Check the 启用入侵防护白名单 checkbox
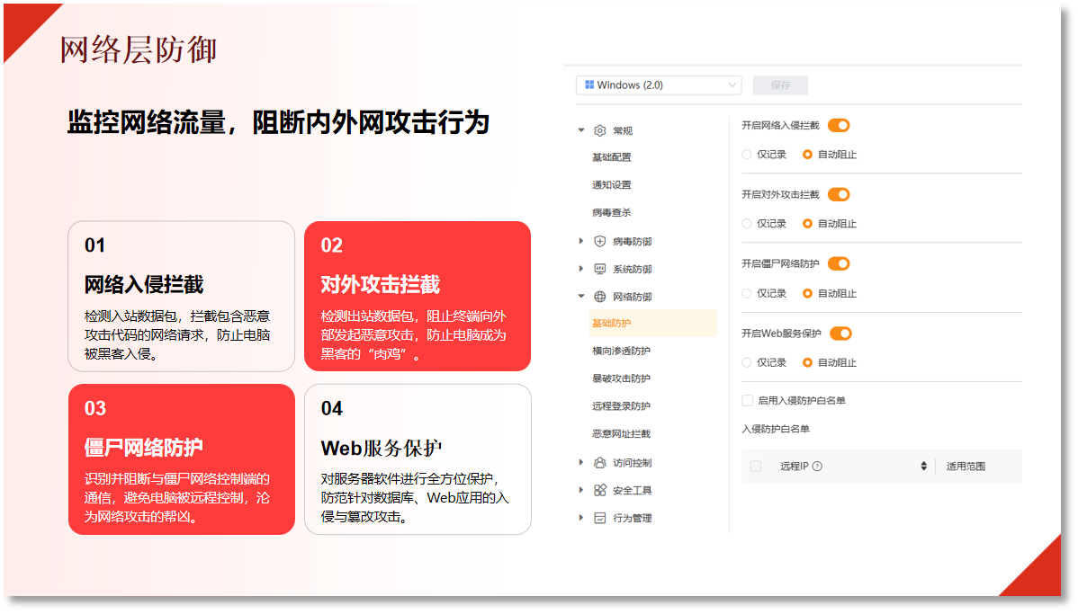 [748, 400]
